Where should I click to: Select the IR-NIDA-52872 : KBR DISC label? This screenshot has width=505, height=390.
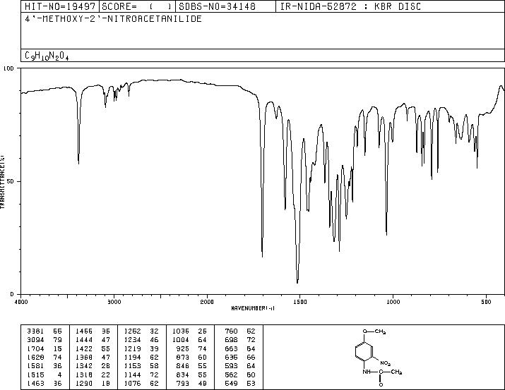click(350, 6)
